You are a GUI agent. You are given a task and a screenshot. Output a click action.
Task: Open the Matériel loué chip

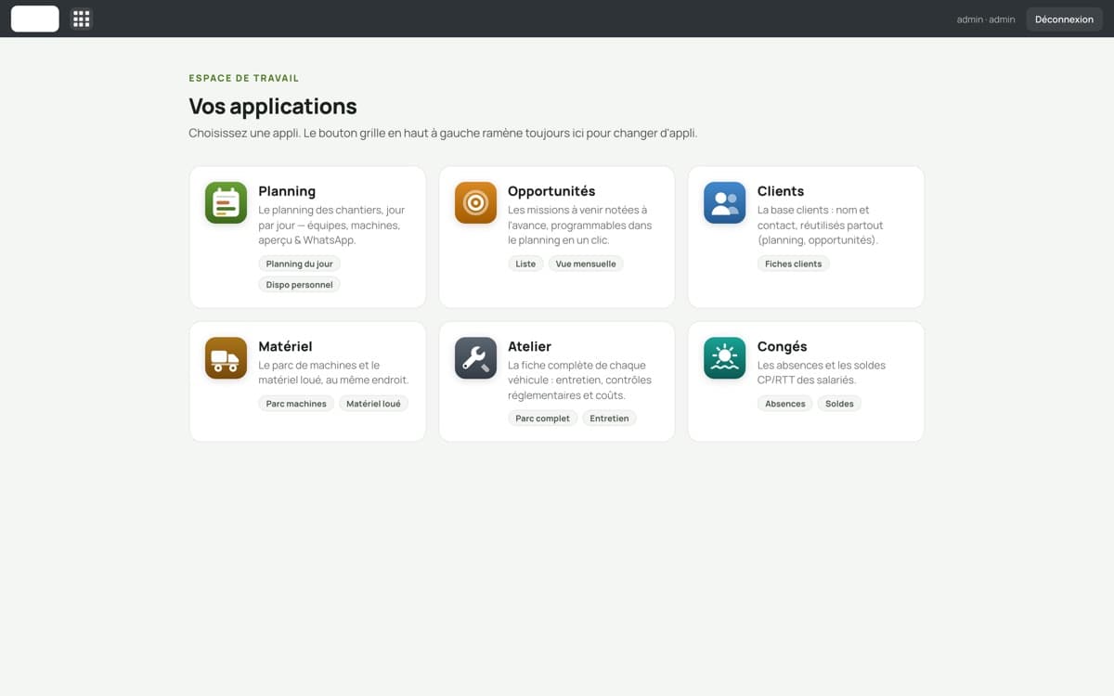click(373, 404)
